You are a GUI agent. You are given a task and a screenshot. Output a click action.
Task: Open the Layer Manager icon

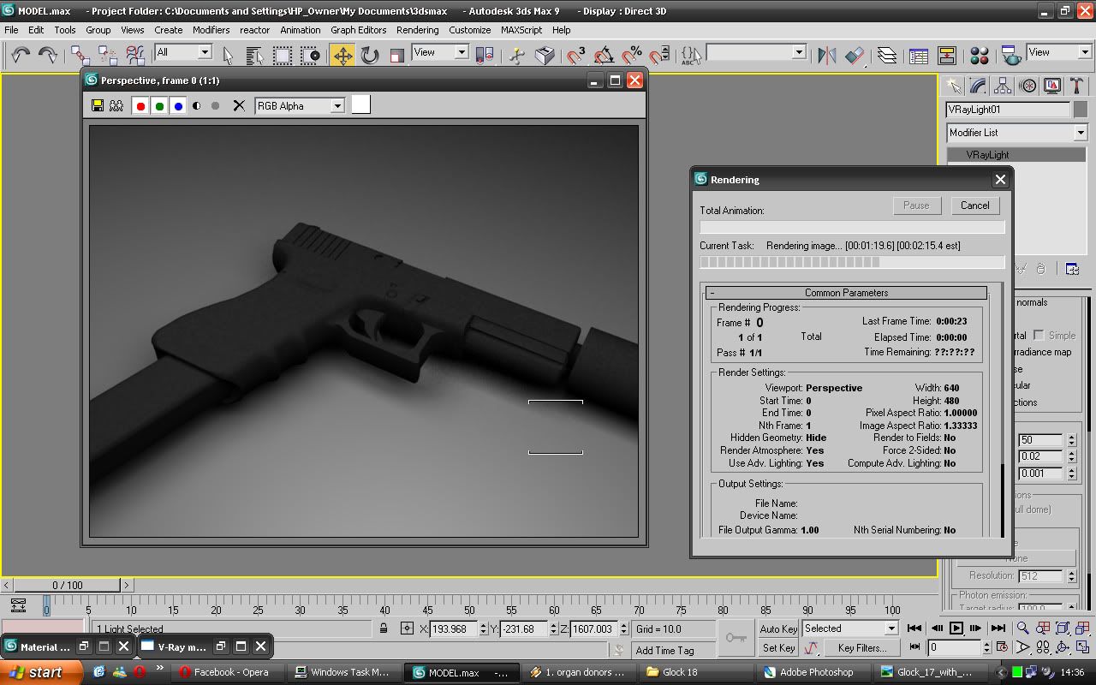pyautogui.click(x=887, y=55)
